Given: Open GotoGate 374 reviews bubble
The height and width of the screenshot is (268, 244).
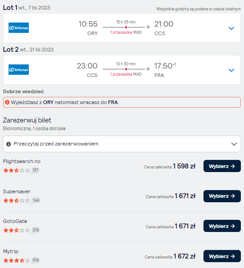Looking at the screenshot, I should (36, 230).
